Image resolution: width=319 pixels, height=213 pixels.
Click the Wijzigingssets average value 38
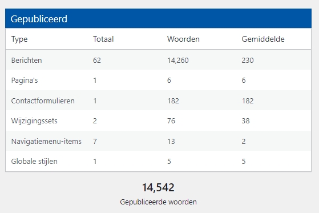point(245,121)
